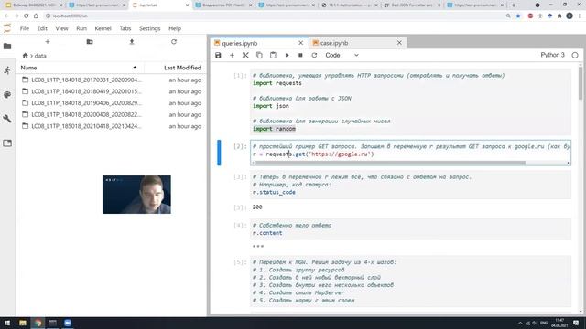The width and height of the screenshot is (586, 329).
Task: Open the Help menu
Action: pyautogui.click(x=175, y=28)
